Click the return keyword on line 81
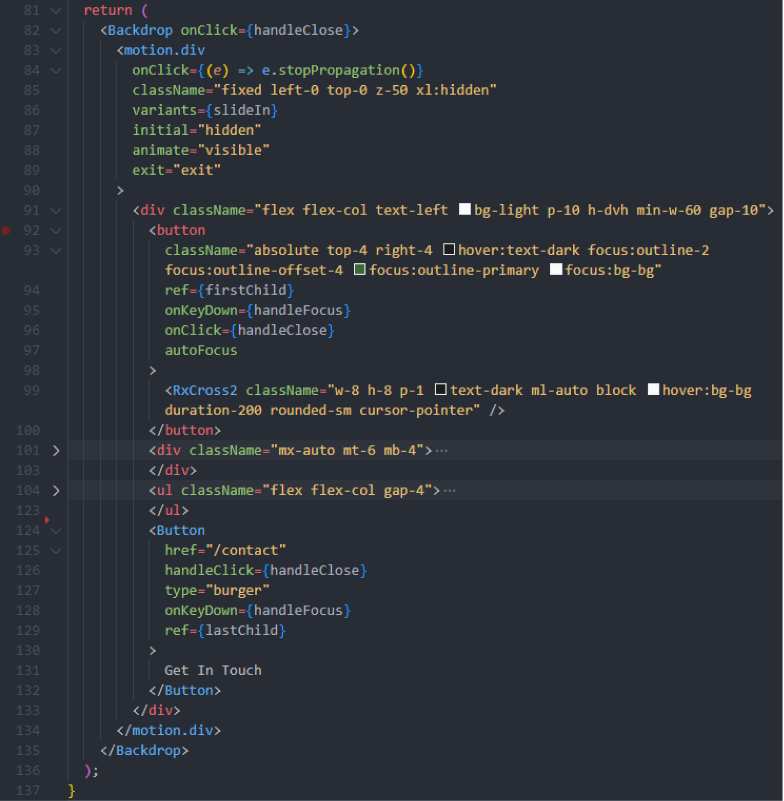Image resolution: width=784 pixels, height=801 pixels. click(x=108, y=10)
